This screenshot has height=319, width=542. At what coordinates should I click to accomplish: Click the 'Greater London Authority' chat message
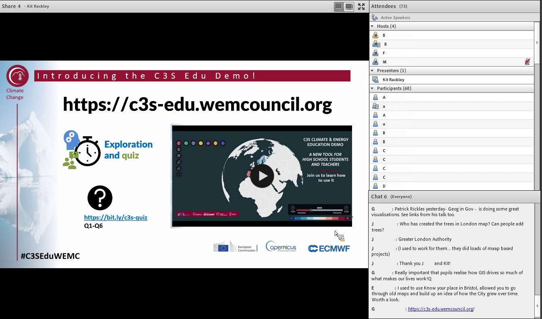click(x=412, y=239)
